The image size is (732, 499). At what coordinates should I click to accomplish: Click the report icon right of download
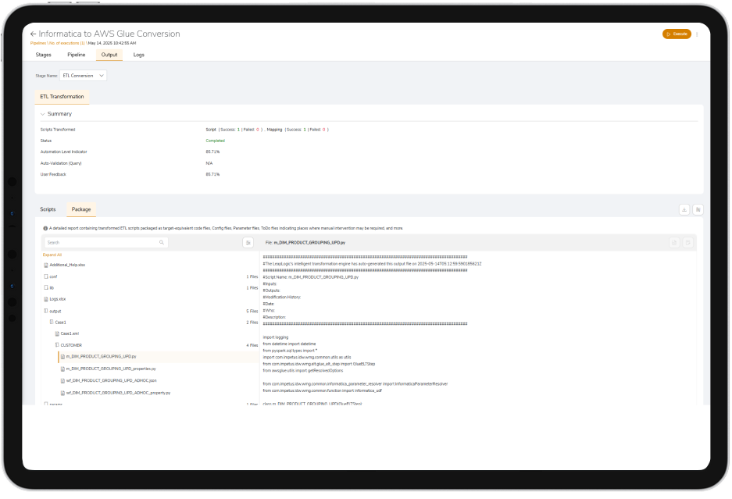pos(698,209)
